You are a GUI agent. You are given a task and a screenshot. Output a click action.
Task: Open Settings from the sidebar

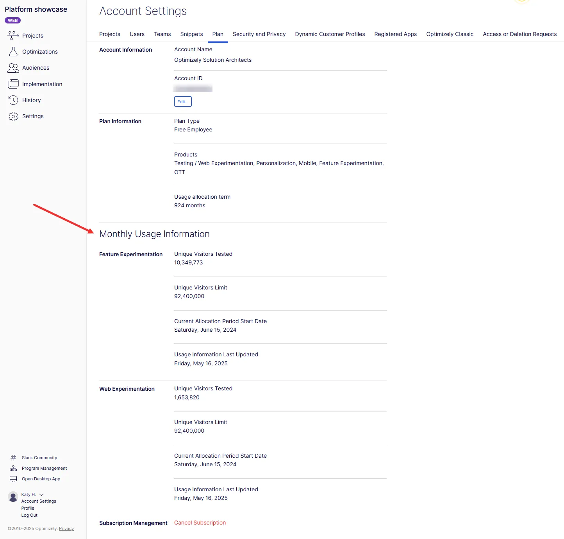33,116
